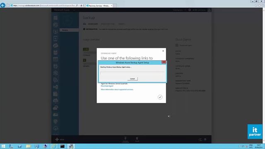This screenshot has height=149, width=265.
Task: Go back with browser back button
Action: tap(3, 5)
